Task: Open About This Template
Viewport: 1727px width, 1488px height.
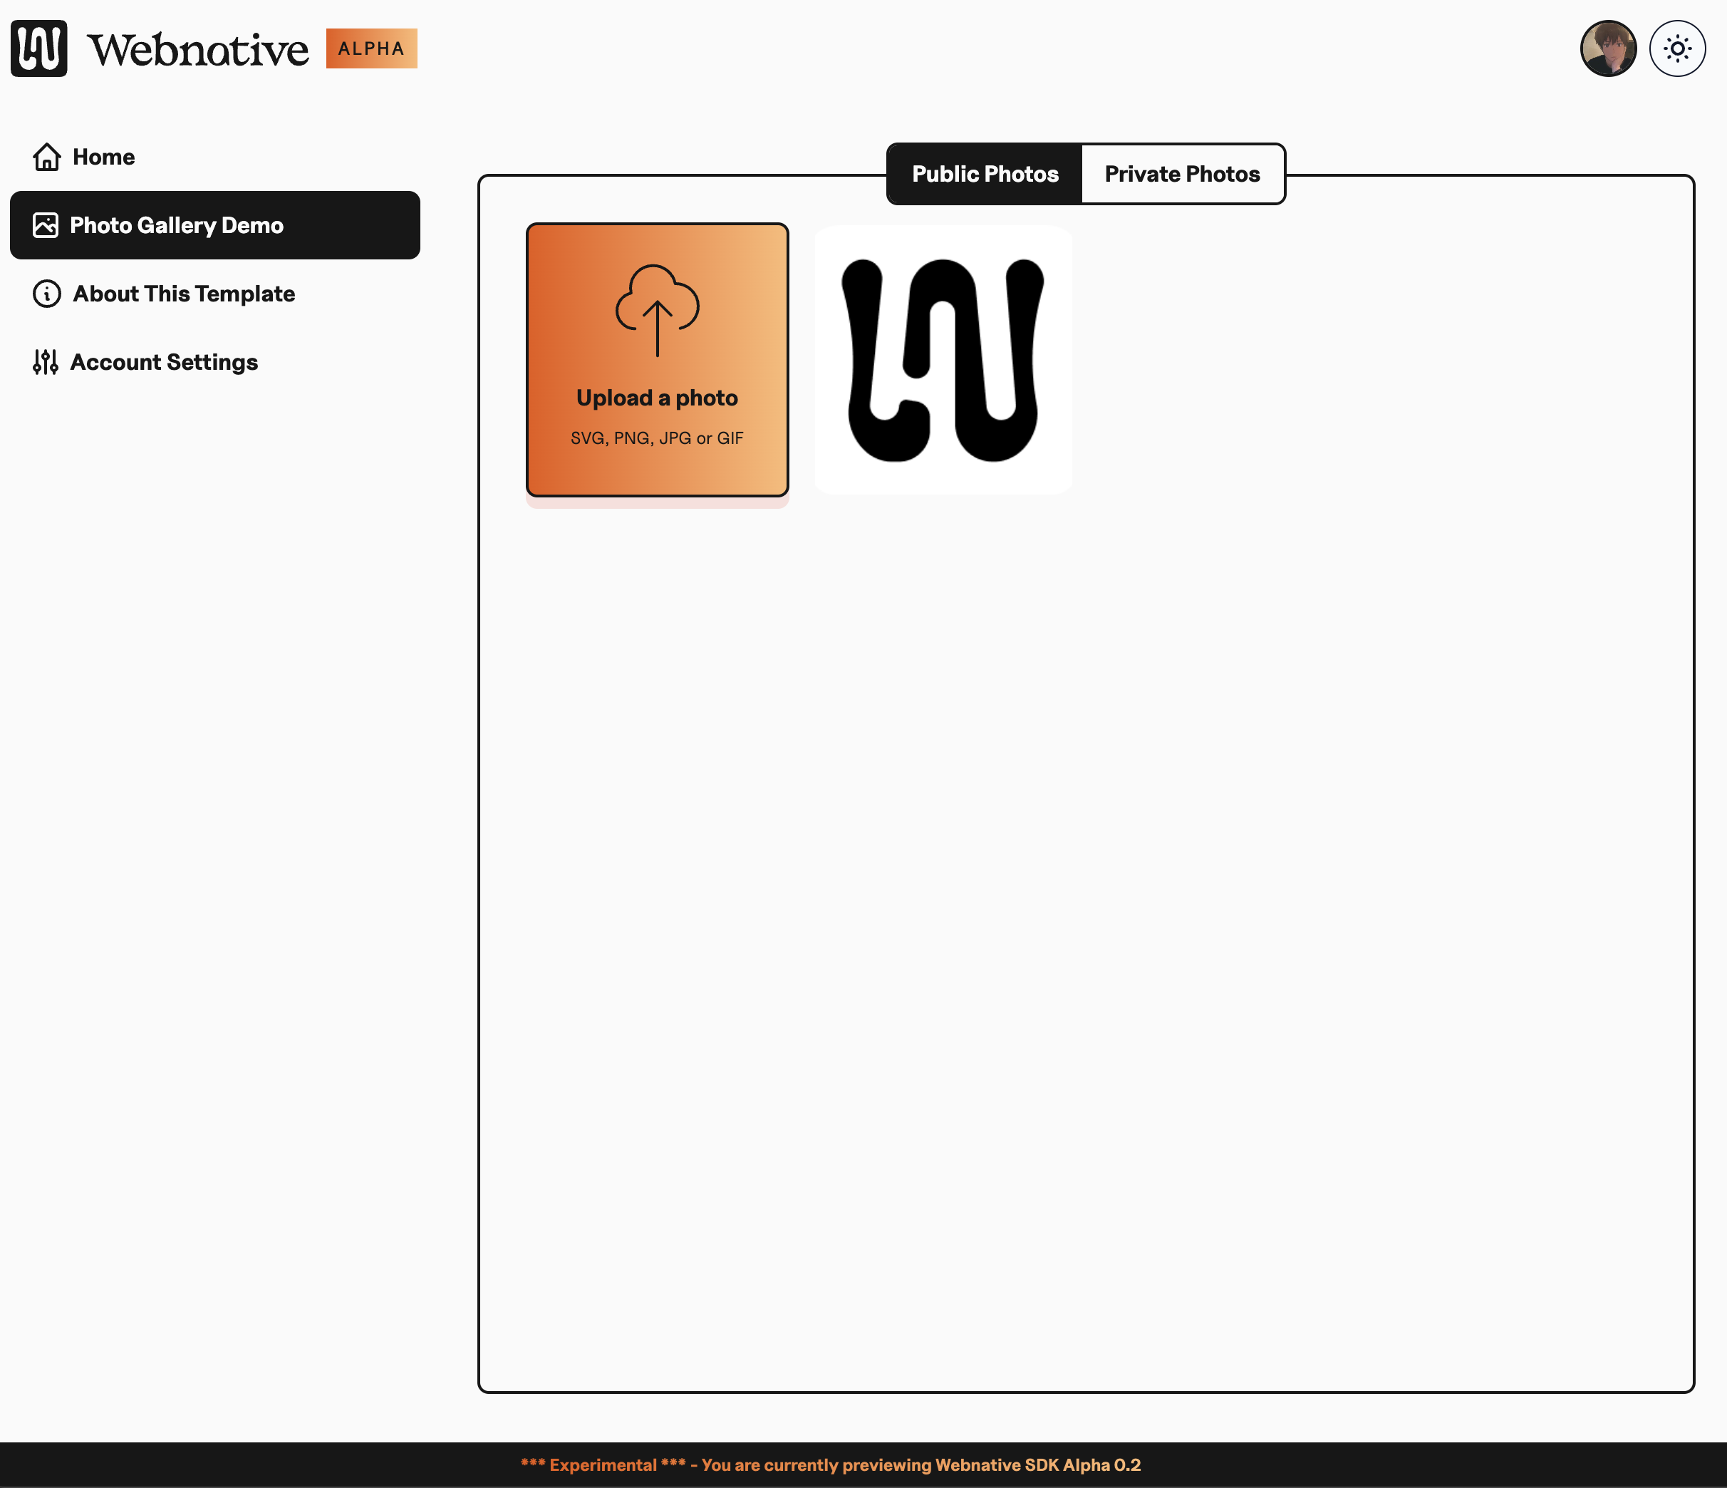Action: [x=183, y=294]
